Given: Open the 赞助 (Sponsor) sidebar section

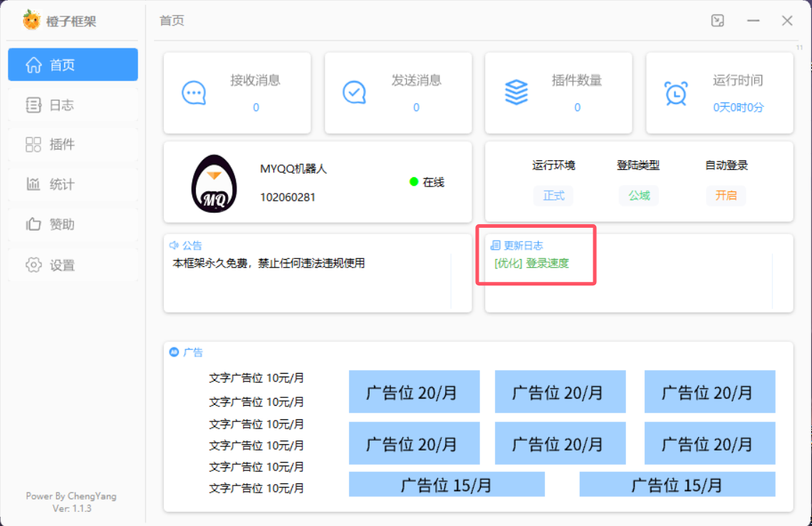Looking at the screenshot, I should coord(72,224).
